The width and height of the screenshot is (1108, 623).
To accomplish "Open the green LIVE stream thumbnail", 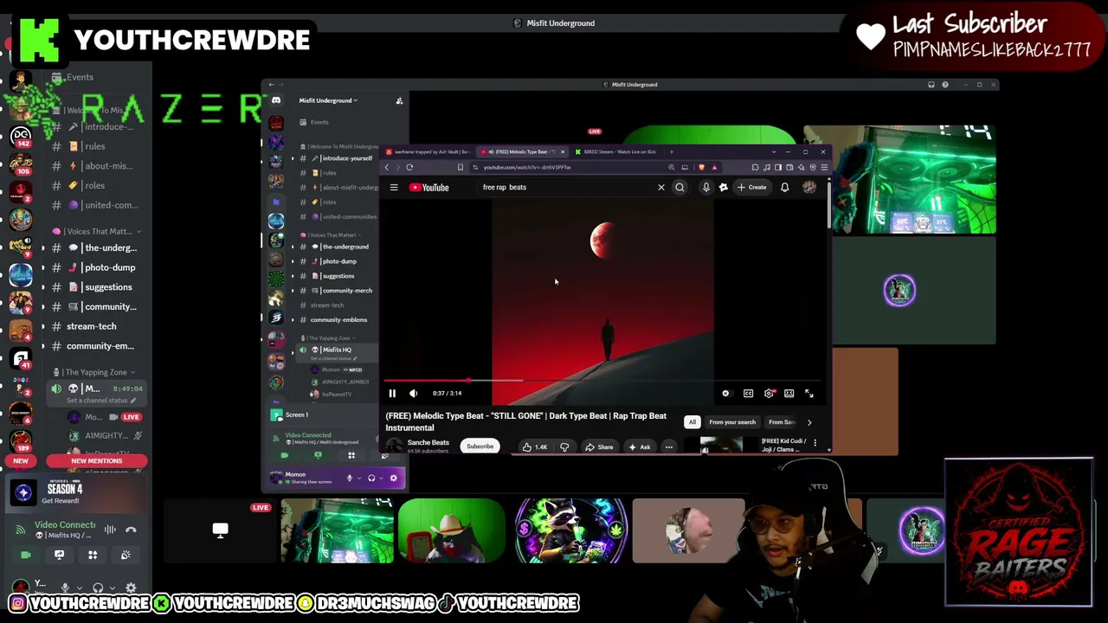I will (338, 530).
